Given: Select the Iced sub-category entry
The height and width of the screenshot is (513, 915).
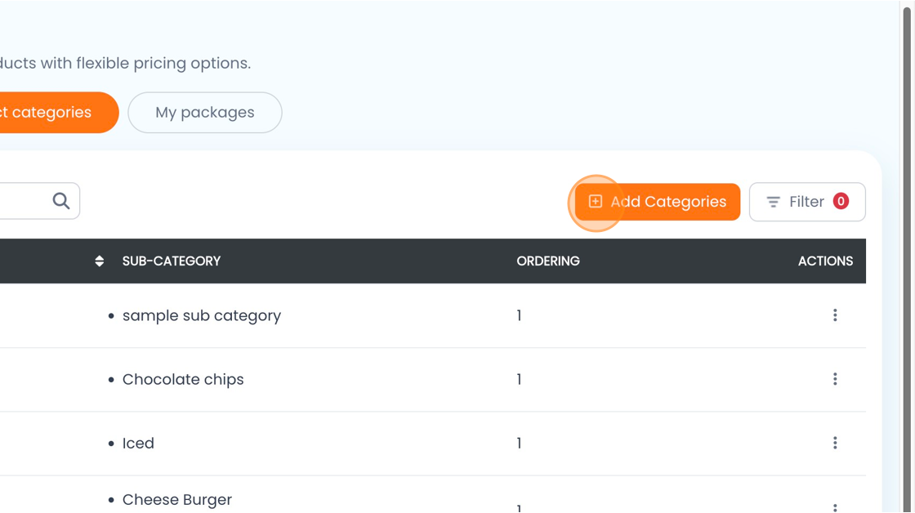Looking at the screenshot, I should coord(138,443).
